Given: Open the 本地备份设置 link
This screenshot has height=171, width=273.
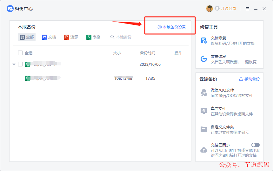Looking at the screenshot, I should (172, 27).
